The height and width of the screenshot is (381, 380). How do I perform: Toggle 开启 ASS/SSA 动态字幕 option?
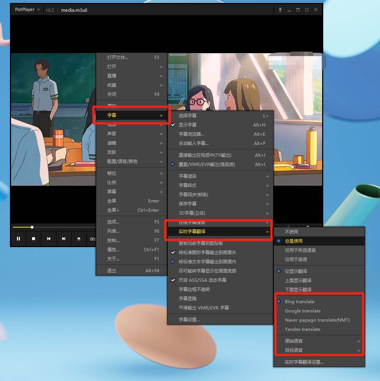click(220, 280)
